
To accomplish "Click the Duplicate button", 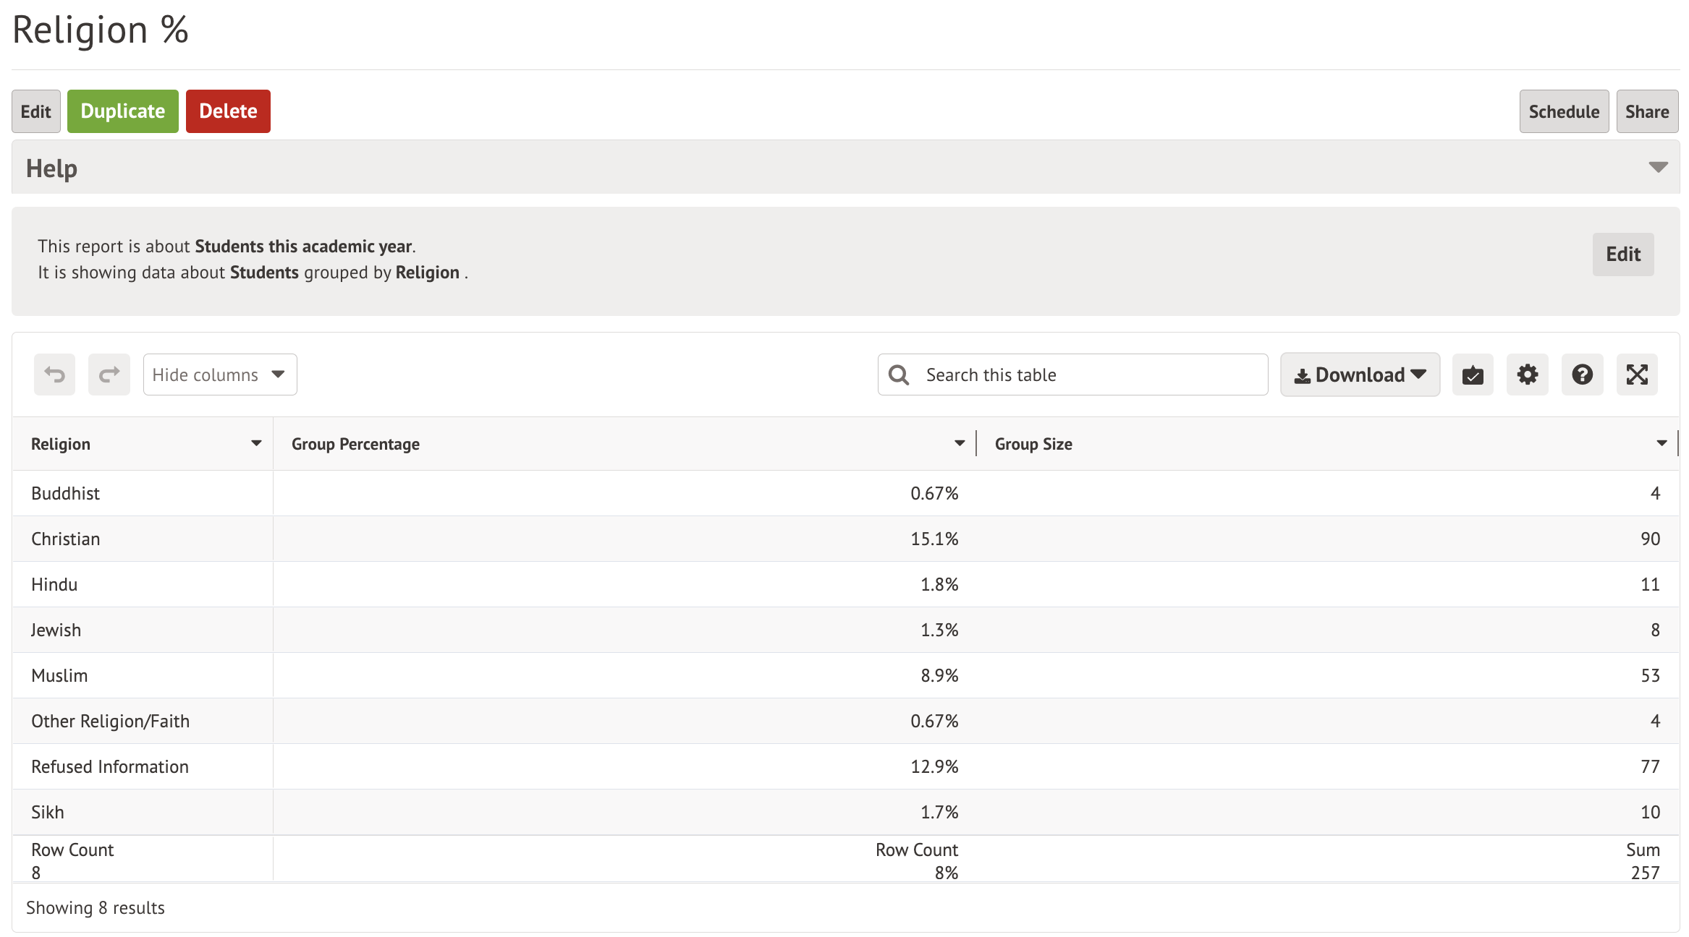I will tap(123, 111).
